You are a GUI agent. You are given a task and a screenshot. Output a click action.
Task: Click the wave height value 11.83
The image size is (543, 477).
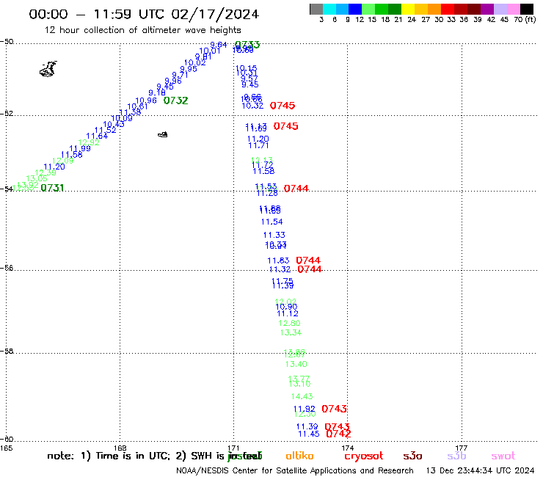[x=278, y=261]
